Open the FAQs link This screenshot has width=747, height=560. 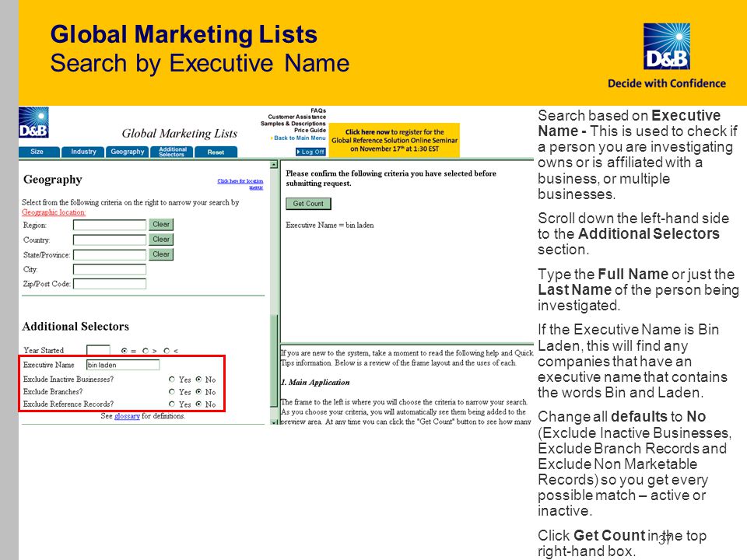tap(318, 110)
